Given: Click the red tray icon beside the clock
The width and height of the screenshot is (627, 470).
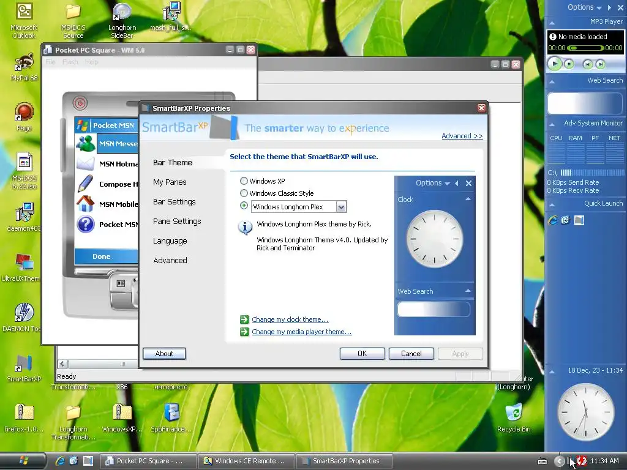Looking at the screenshot, I should tap(582, 461).
